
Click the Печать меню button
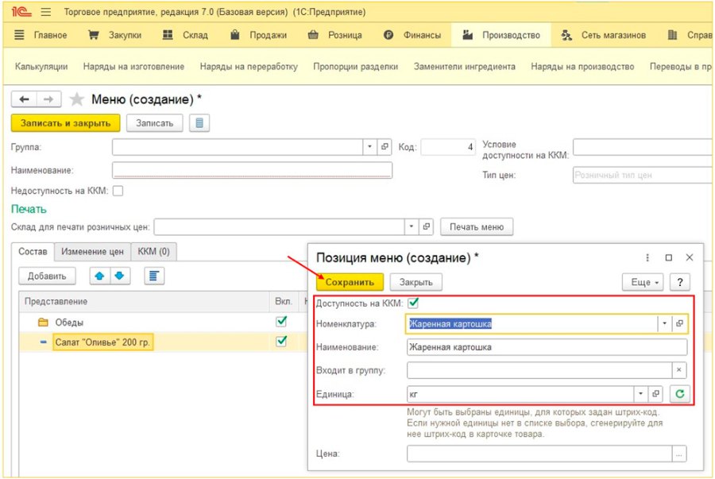click(x=477, y=227)
